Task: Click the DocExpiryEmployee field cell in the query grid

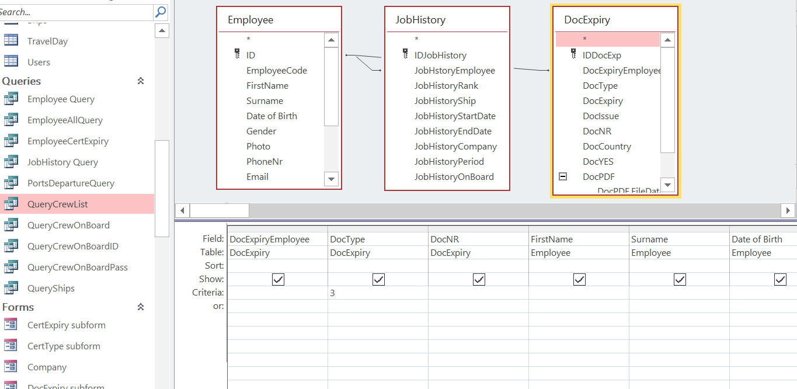Action: point(277,239)
